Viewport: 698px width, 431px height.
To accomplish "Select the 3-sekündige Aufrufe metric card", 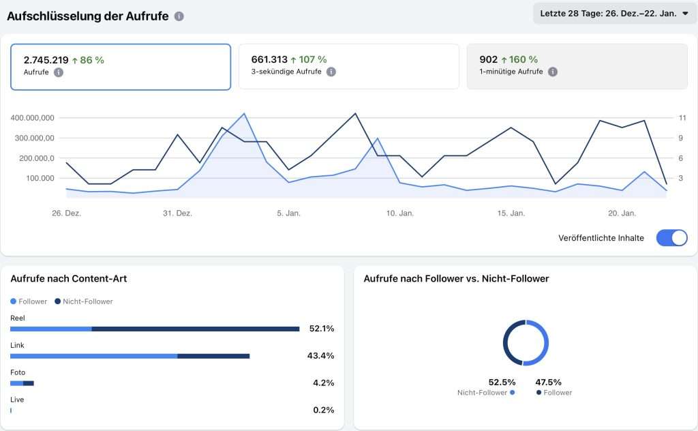I will point(348,67).
